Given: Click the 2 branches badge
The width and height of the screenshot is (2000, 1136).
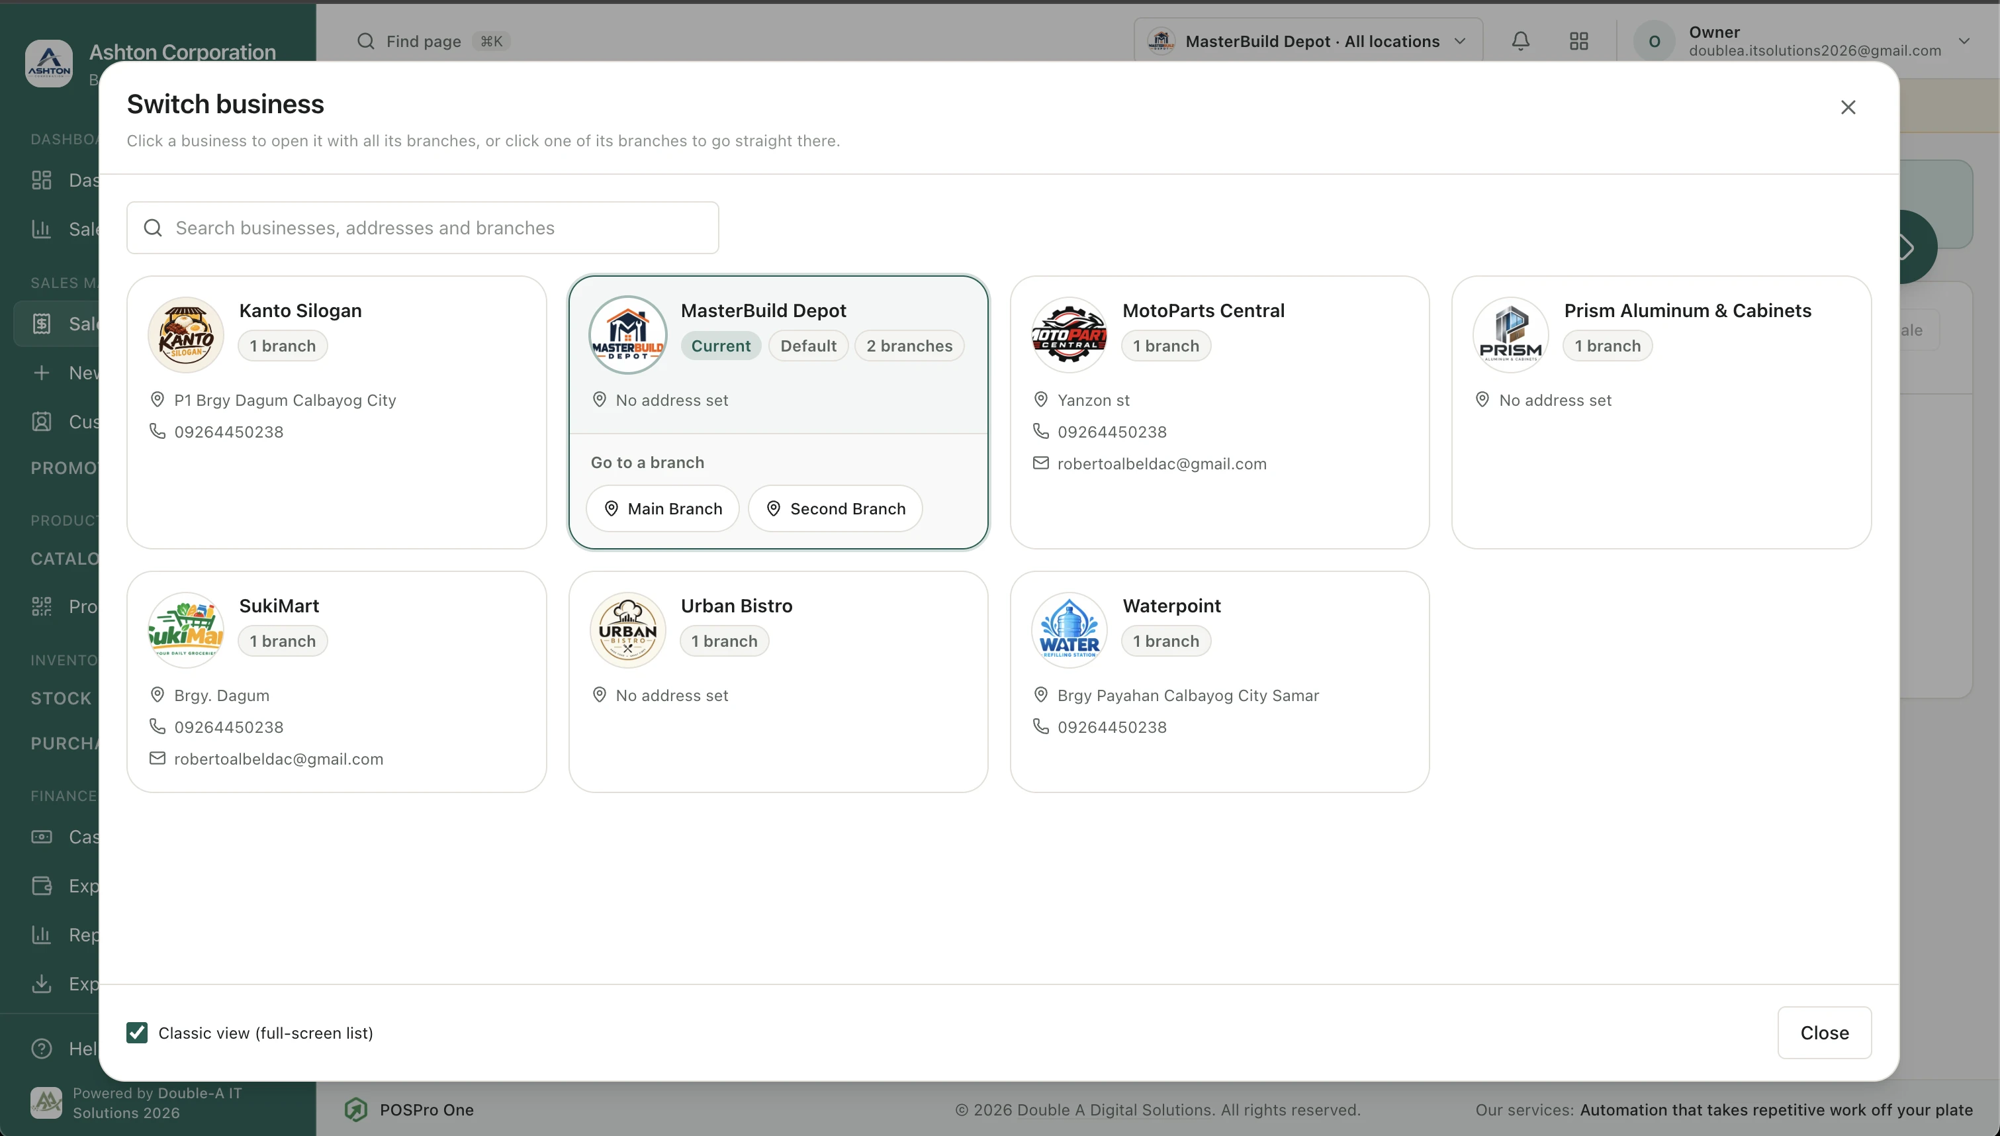Looking at the screenshot, I should [909, 346].
